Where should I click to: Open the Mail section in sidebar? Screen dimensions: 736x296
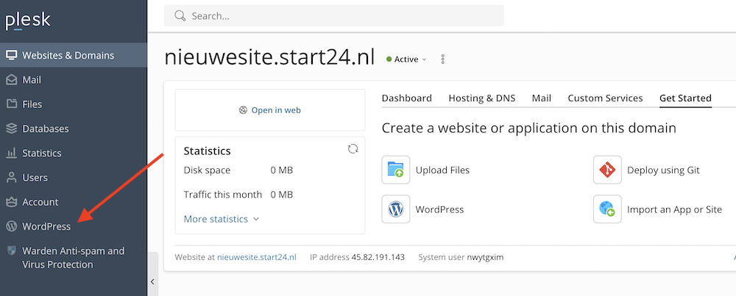click(32, 80)
